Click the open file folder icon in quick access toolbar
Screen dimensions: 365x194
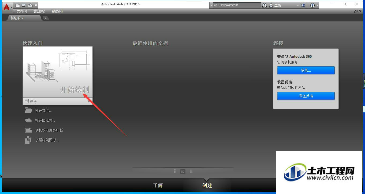click(x=24, y=5)
